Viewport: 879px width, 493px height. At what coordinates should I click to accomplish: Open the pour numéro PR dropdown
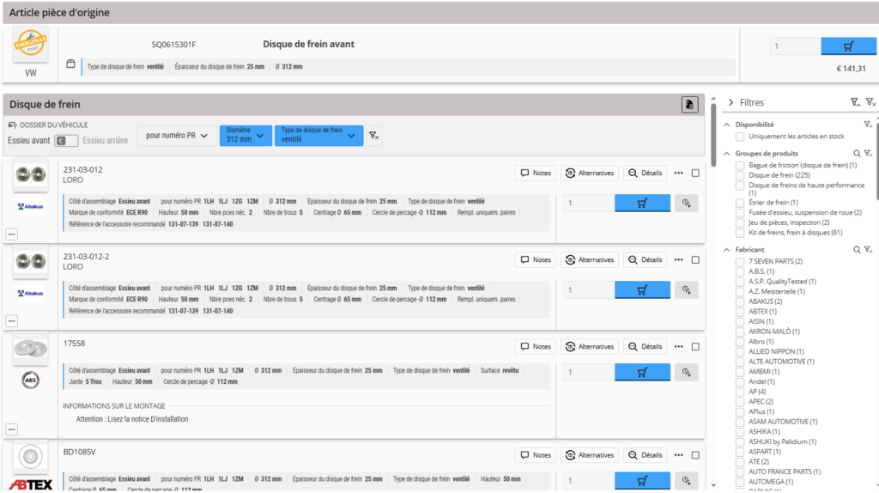[x=177, y=135]
